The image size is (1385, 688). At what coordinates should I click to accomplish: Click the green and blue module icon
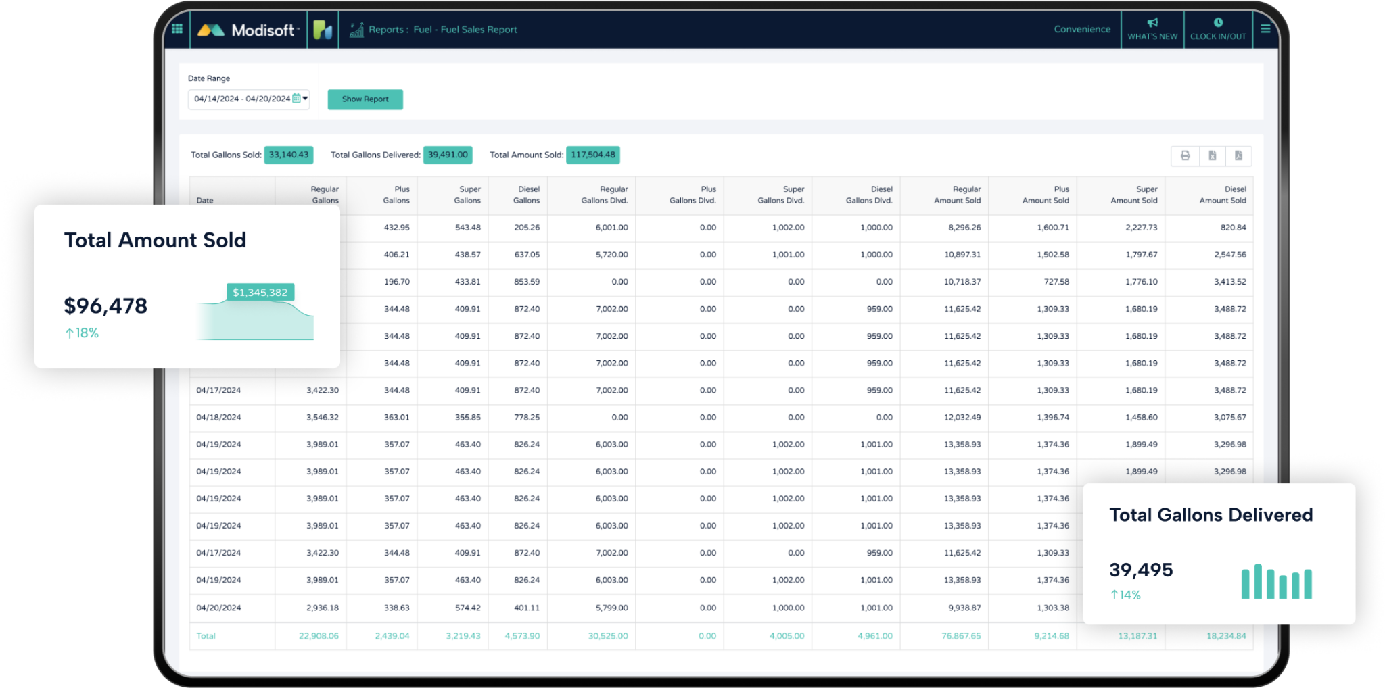pos(323,30)
